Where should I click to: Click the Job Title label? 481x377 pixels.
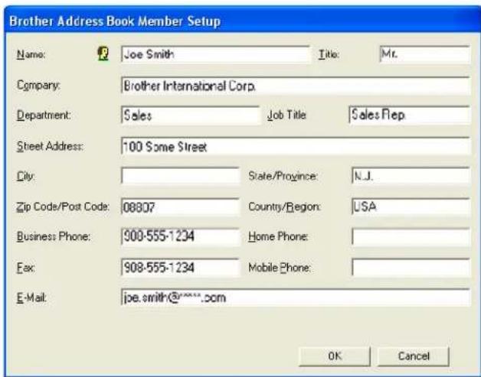286,115
